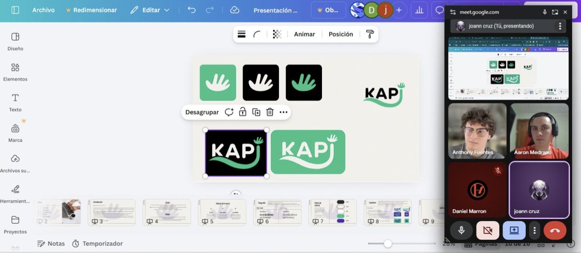Open the Archivos subidos panel
The width and height of the screenshot is (581, 253).
[x=15, y=164]
